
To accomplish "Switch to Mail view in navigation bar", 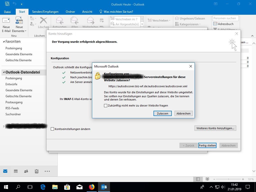I will (x=5, y=171).
